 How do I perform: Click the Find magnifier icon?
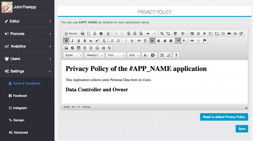click(162, 33)
